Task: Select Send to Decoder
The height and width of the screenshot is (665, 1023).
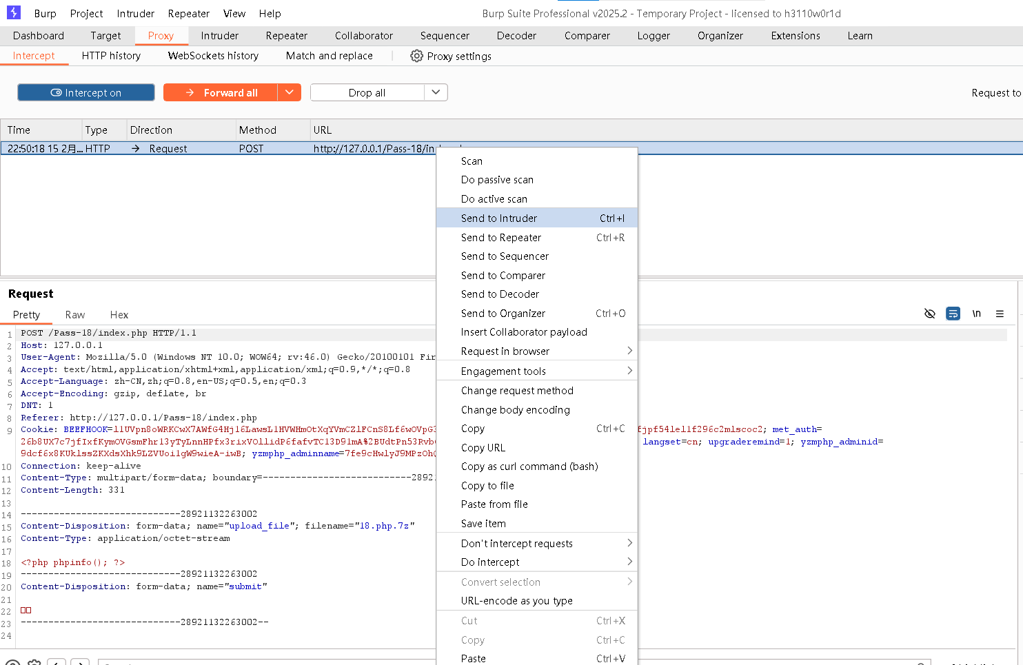Action: (x=537, y=294)
